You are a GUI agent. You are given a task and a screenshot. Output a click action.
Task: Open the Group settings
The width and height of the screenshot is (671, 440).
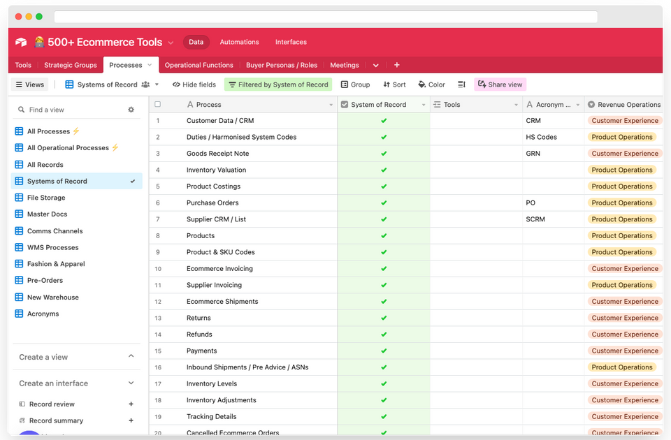355,84
